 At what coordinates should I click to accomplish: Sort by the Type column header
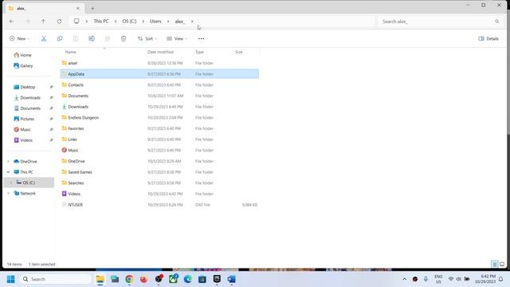point(199,52)
